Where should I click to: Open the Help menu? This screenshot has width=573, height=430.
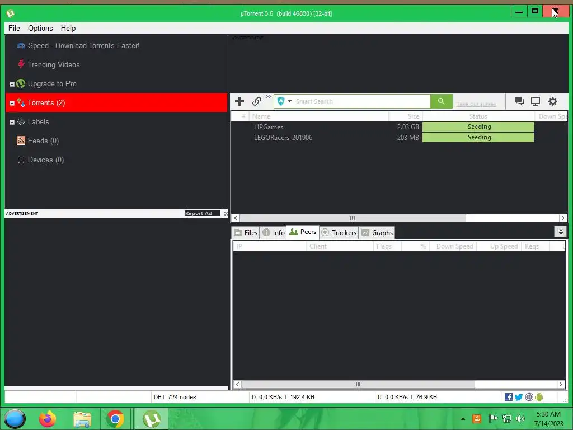(68, 28)
